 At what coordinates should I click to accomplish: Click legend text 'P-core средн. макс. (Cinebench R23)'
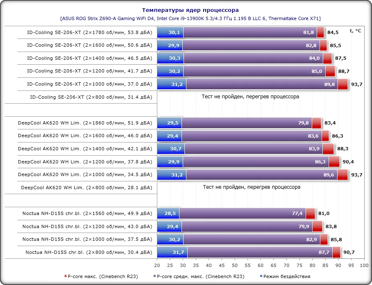coord(201,276)
